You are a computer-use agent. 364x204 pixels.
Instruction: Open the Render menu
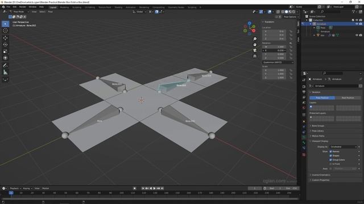click(x=23, y=7)
